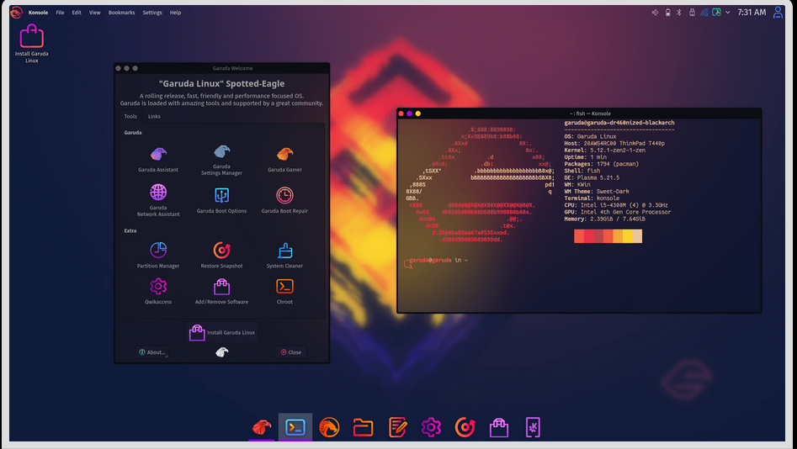This screenshot has height=449, width=797.
Task: Click the Garuda logo in the top-left corner
Action: 16,12
